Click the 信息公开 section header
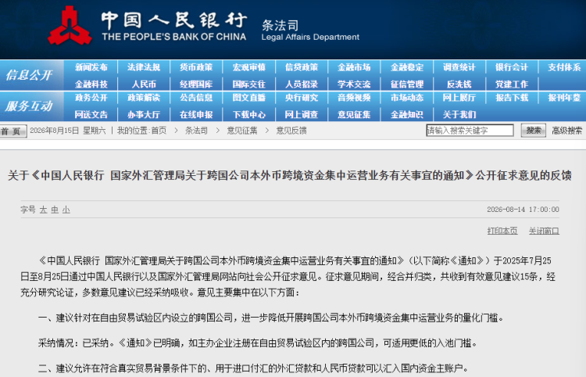586x377 pixels. (29, 75)
